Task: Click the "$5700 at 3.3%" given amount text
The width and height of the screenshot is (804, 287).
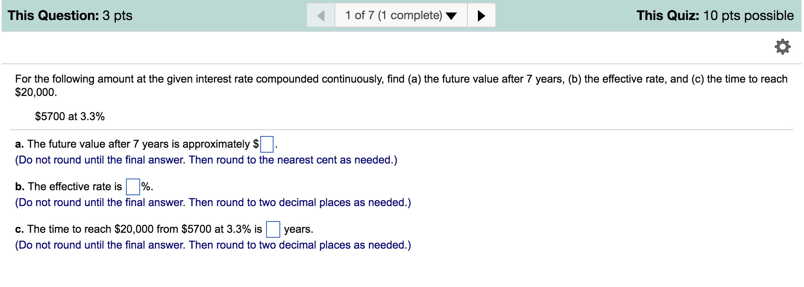Action: tap(70, 116)
